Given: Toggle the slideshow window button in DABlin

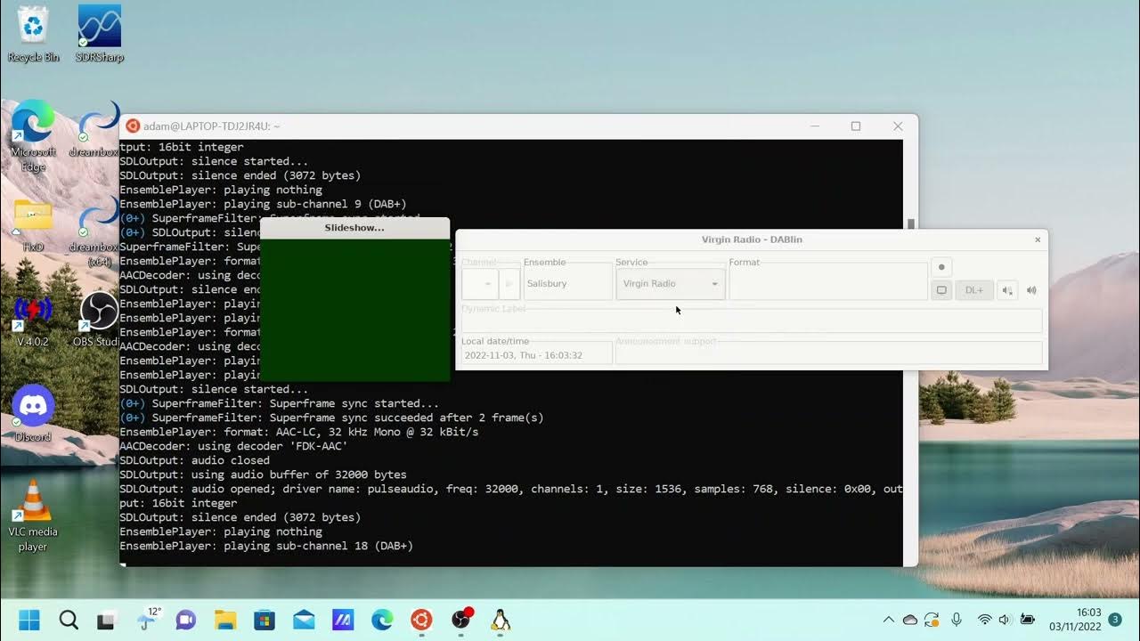Looking at the screenshot, I should [941, 290].
